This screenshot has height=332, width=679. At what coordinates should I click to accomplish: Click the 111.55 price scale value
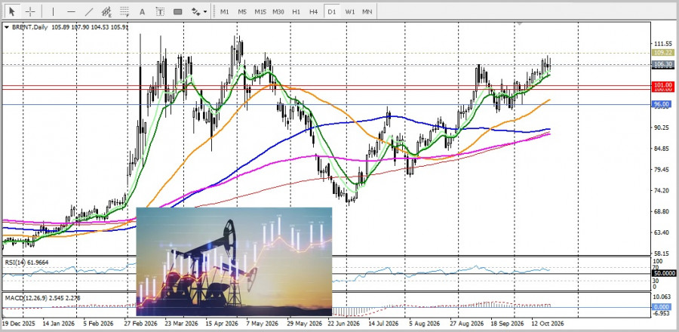pyautogui.click(x=663, y=45)
